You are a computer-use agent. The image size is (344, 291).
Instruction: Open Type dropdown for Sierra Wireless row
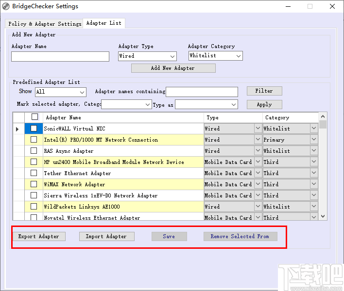point(258,195)
